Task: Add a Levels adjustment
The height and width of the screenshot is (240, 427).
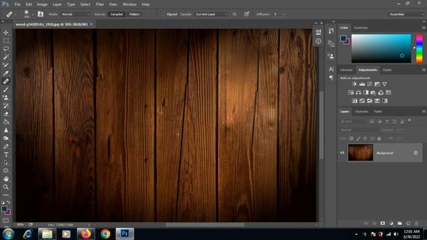Action: click(x=362, y=84)
